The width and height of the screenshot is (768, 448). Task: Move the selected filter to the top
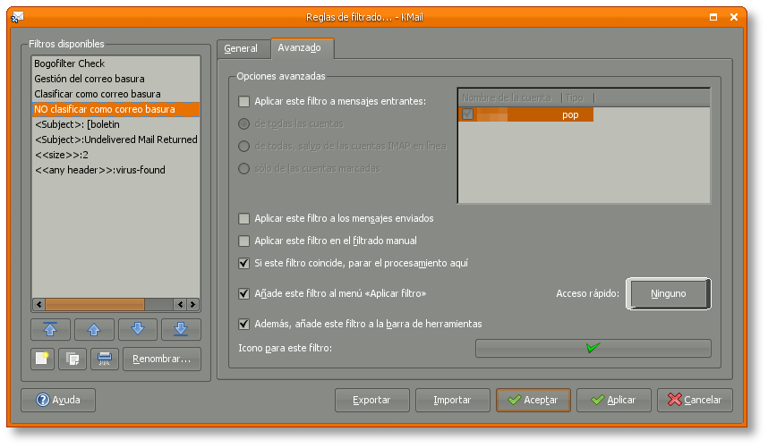tap(50, 328)
